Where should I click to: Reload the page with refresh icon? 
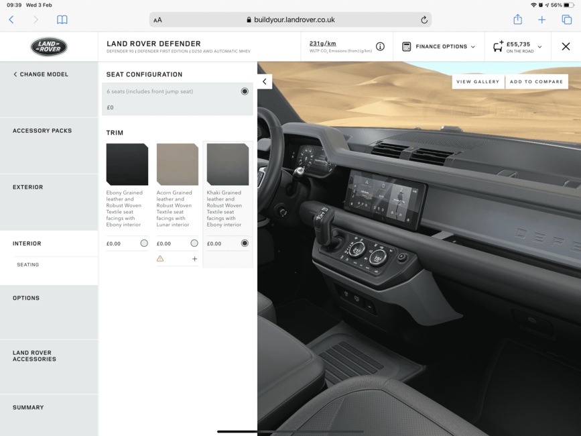[424, 19]
